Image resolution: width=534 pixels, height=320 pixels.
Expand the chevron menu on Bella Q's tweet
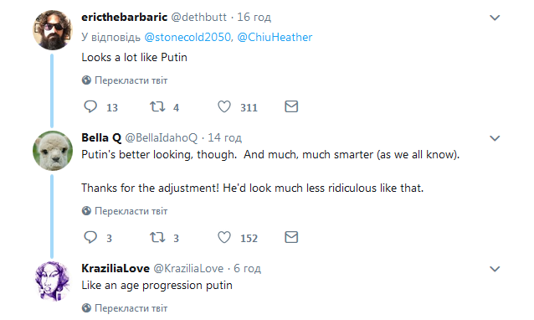[x=495, y=138]
